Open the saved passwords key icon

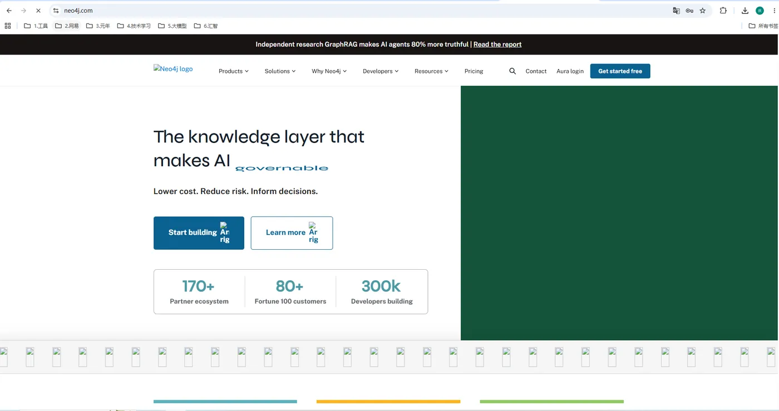pyautogui.click(x=689, y=11)
